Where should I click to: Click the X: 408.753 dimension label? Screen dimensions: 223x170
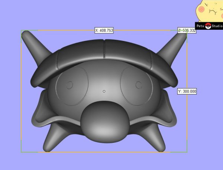pyautogui.click(x=104, y=31)
